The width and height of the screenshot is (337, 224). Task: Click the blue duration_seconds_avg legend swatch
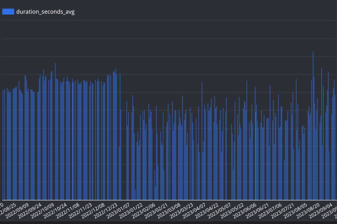tap(8, 11)
